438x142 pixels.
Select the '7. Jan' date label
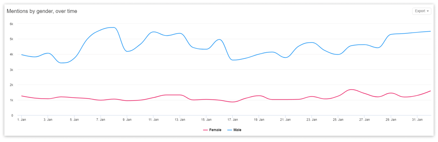(x=101, y=120)
